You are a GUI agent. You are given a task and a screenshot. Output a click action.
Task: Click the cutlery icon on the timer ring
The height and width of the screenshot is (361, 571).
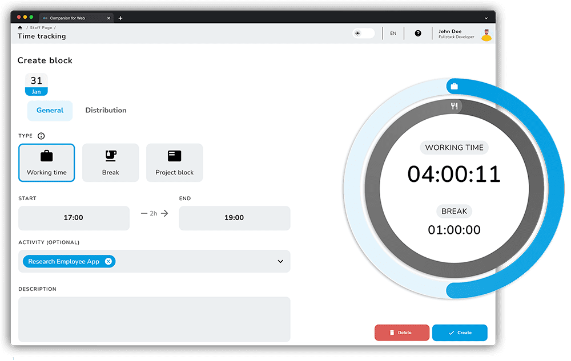[x=455, y=106]
